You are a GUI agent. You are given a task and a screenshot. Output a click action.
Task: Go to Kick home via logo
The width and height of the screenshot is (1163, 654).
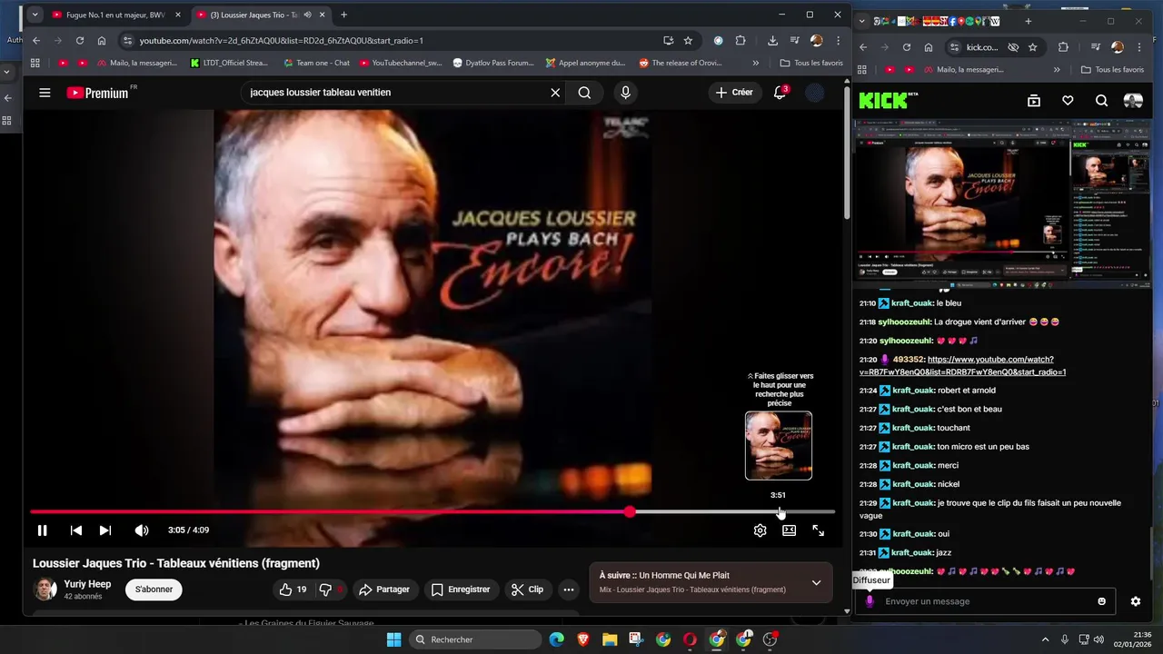click(x=888, y=101)
